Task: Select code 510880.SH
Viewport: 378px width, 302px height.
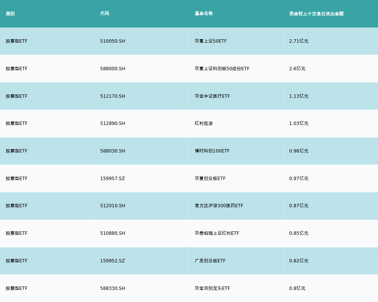Action: 113,233
